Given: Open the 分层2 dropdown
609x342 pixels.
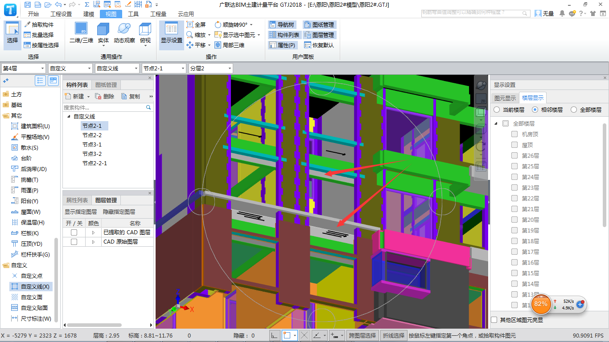Looking at the screenshot, I should pyautogui.click(x=210, y=68).
